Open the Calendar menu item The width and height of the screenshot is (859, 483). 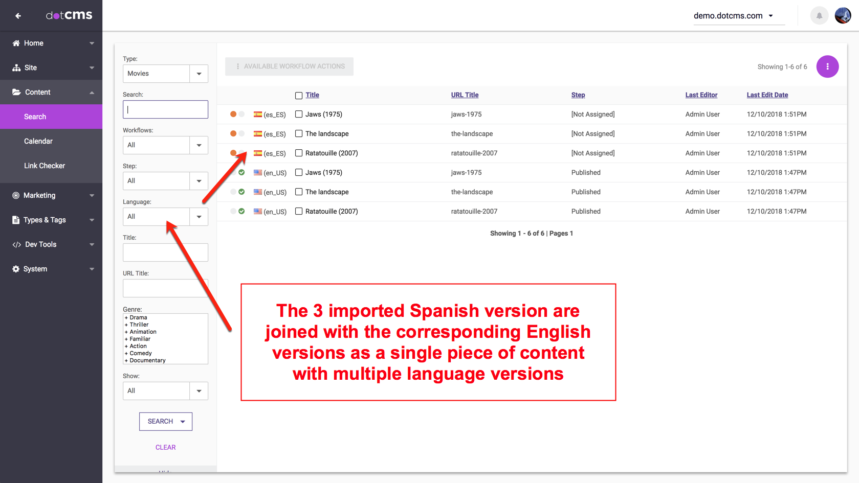tap(51, 141)
